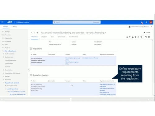This screenshot has width=155, height=116.
Task: Sort Regulations table by Name column
Action: coord(34,54)
